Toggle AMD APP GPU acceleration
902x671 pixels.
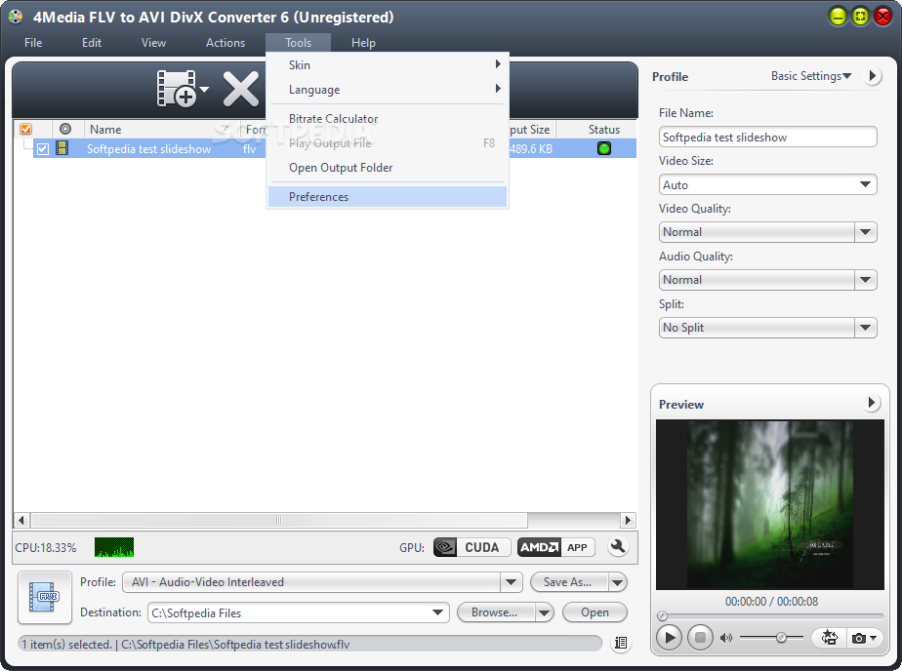coord(555,547)
